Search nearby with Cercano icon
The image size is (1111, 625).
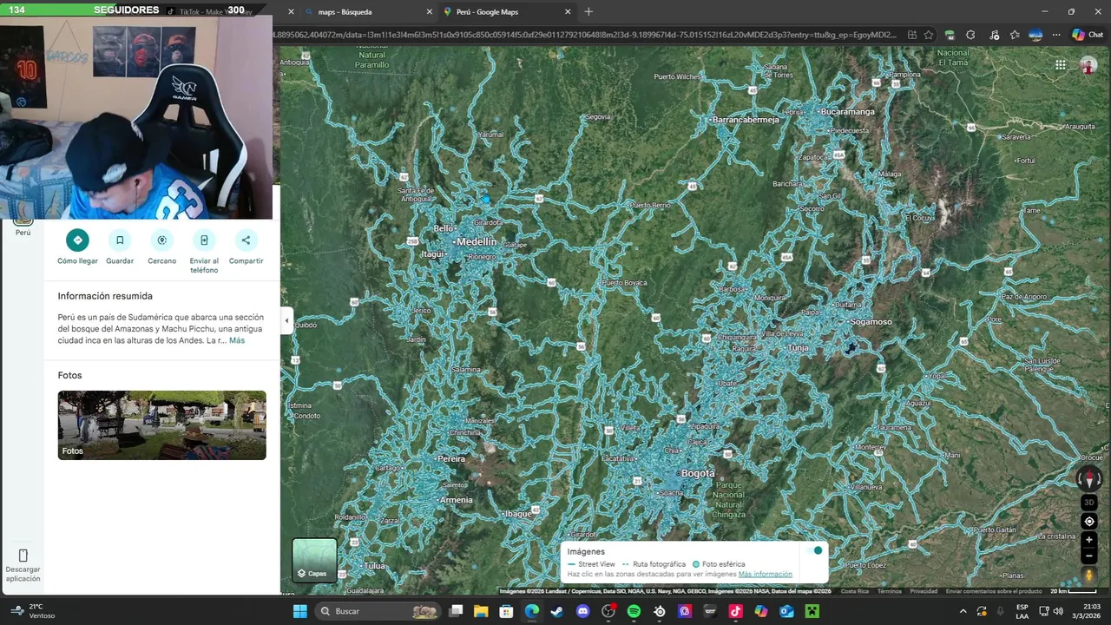click(161, 240)
